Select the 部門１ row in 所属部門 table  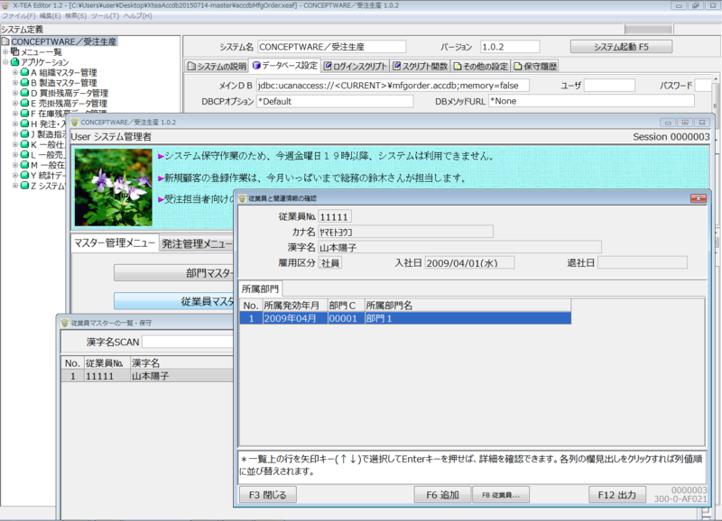(405, 318)
